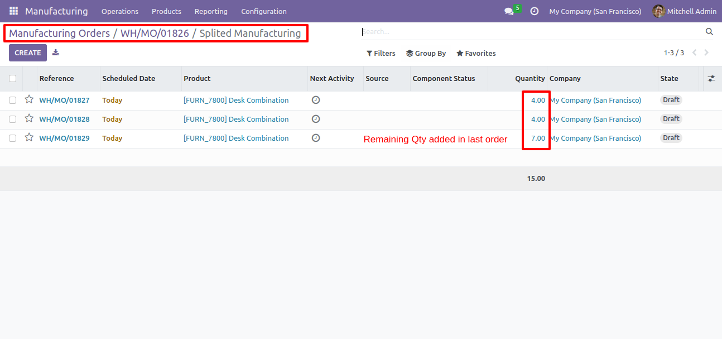Click quantity 4.00 in WH/MO/01827 row
This screenshot has width=722, height=339.
(538, 101)
